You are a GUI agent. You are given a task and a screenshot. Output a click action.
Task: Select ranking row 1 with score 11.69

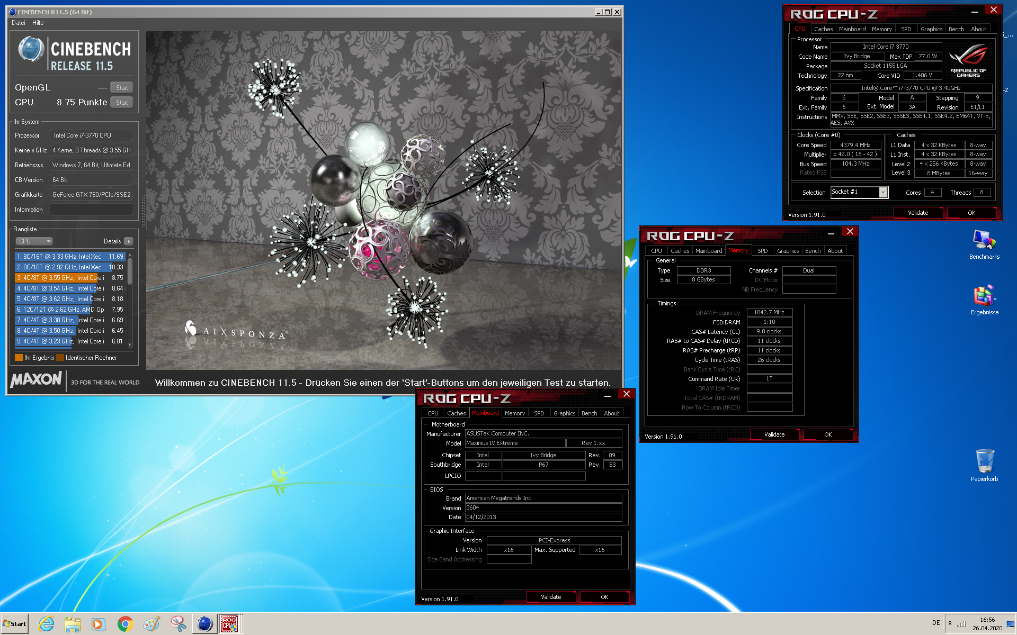pos(70,257)
